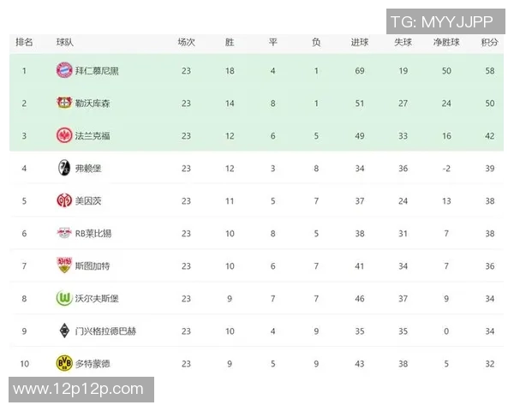Click the www.12p12p.com watermark link
Screen dimensions: 514x411
point(78,389)
